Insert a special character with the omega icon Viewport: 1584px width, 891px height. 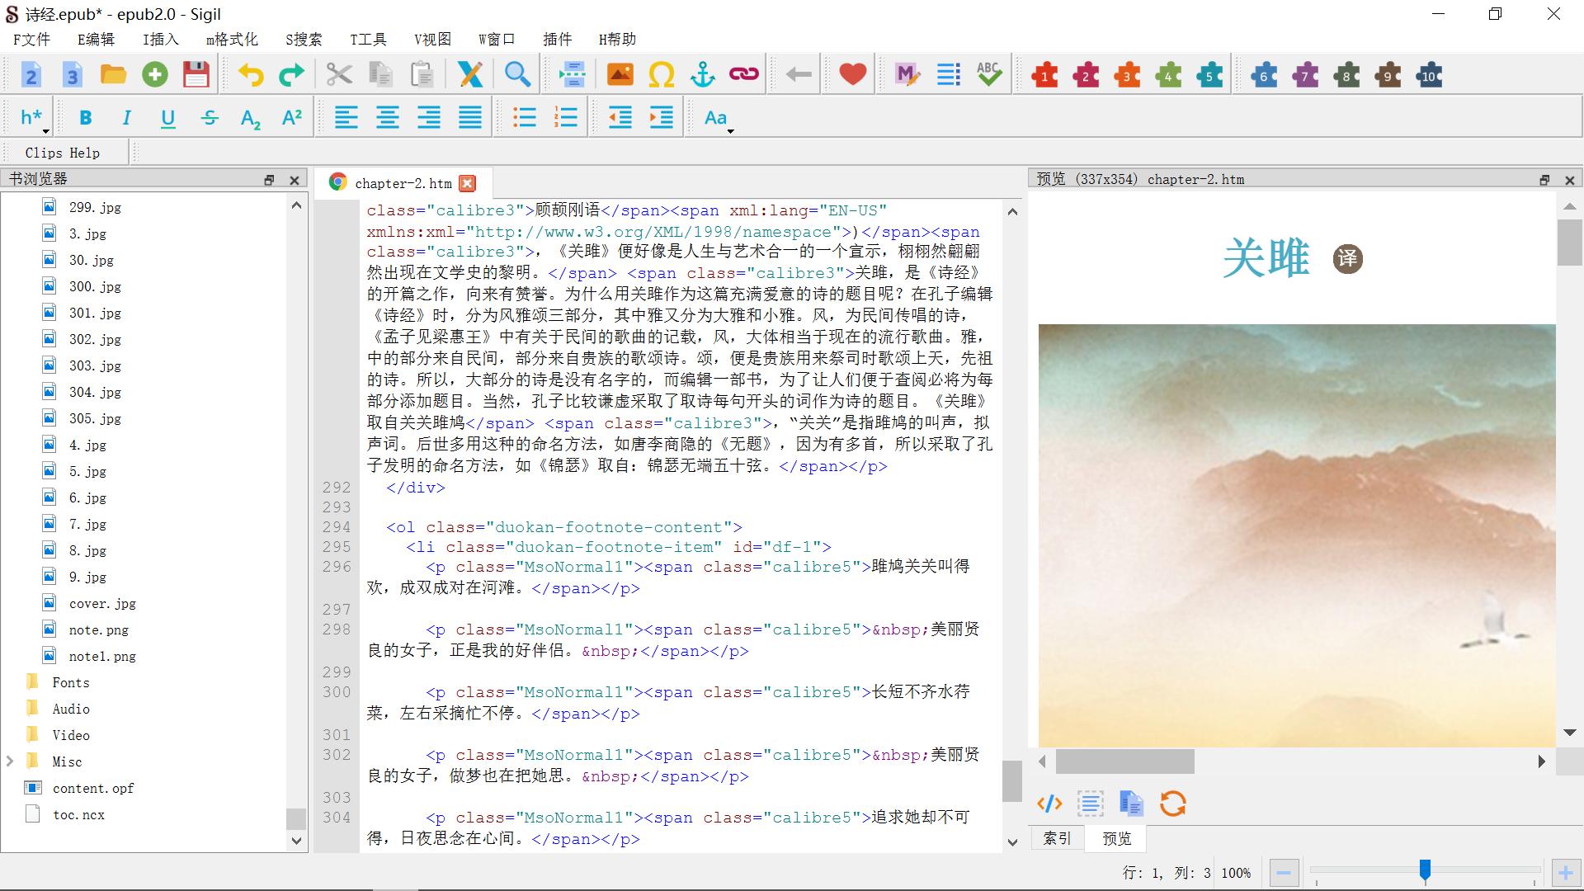click(661, 73)
